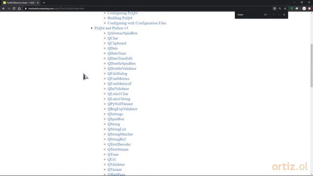Open the QRegExpValidator link
The width and height of the screenshot is (313, 176).
point(122,109)
